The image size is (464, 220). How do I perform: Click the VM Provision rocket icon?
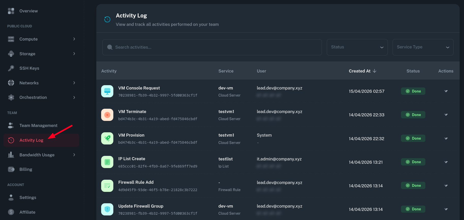(107, 138)
